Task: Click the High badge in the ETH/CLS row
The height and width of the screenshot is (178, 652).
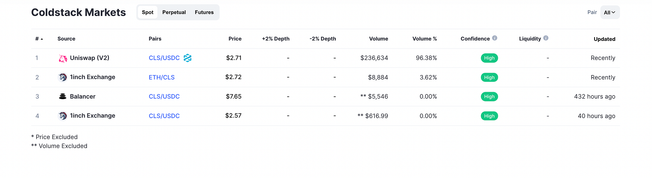Action: pos(489,77)
